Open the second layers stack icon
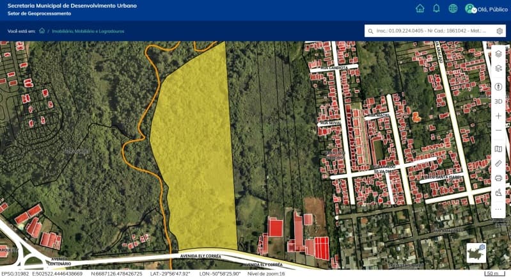 tap(498, 68)
